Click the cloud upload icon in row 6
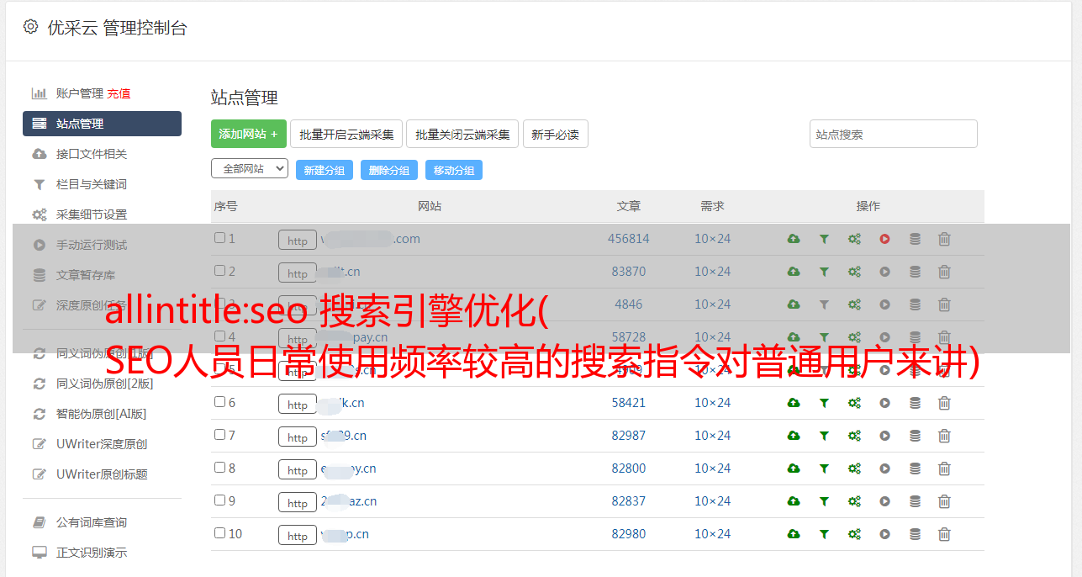1082x577 pixels. (794, 403)
